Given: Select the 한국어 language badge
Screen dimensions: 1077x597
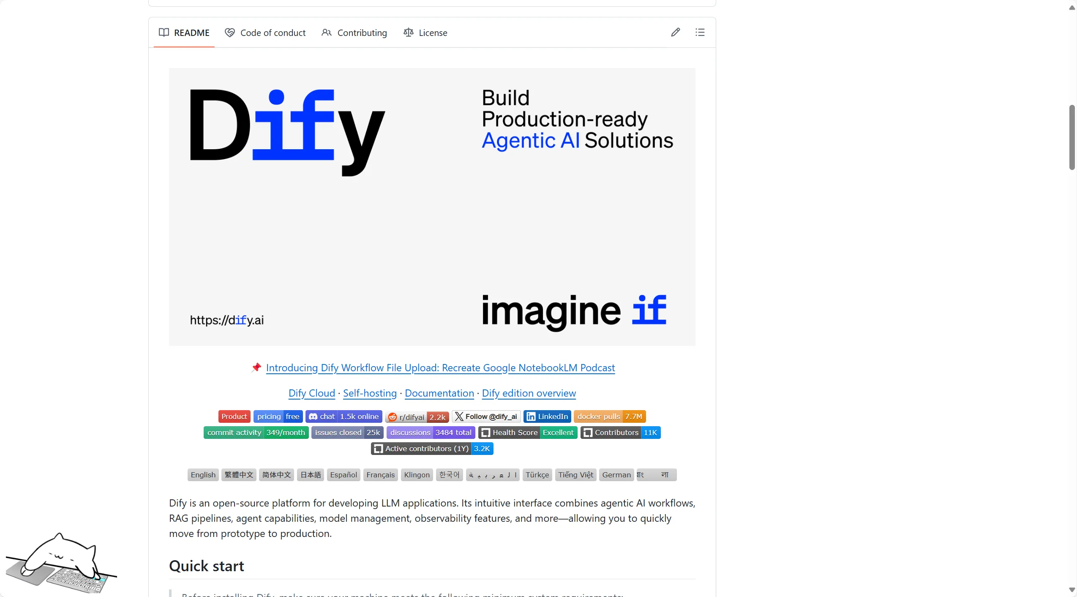Looking at the screenshot, I should coord(450,475).
